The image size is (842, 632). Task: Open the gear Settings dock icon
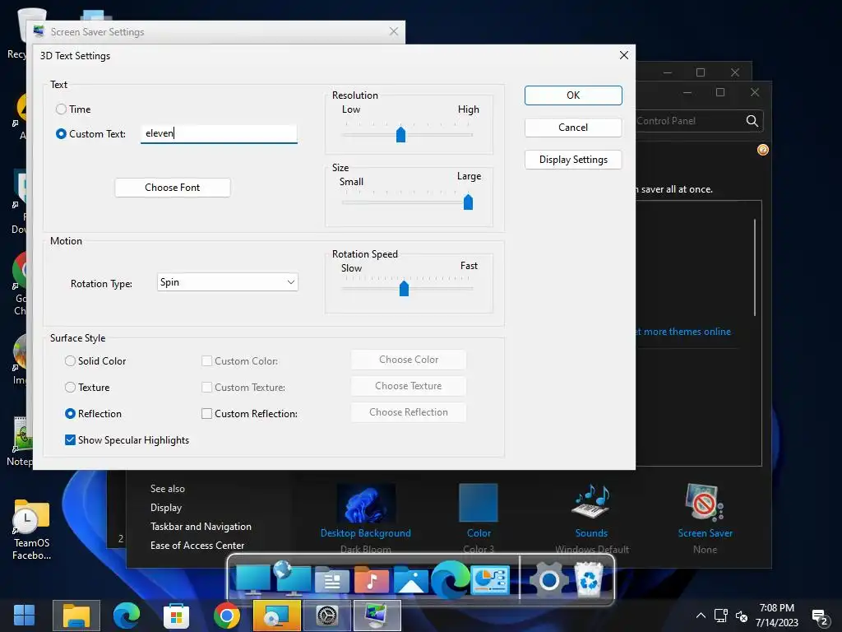tap(548, 580)
